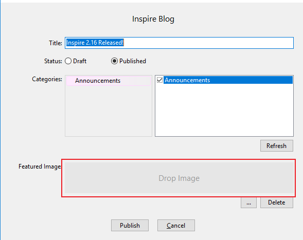Click the pink Announcements tag in left box
This screenshot has width=303, height=240.
point(109,81)
